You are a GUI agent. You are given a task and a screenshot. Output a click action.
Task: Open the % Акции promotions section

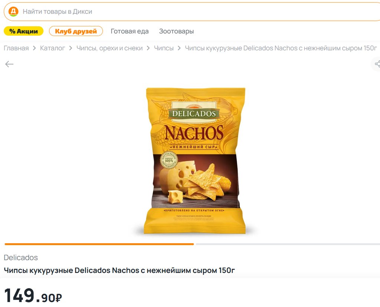(x=23, y=31)
